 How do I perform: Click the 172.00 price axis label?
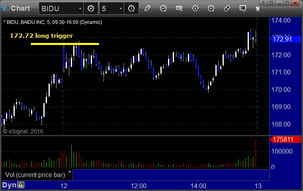point(281,55)
